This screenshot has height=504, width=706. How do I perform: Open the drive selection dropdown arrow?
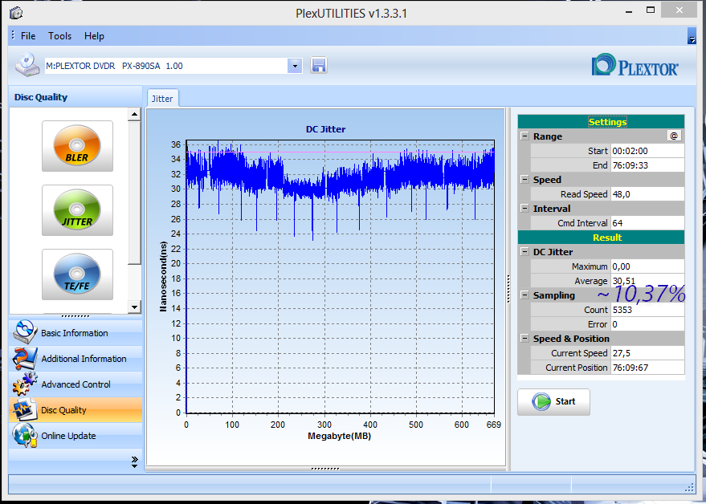pos(295,66)
